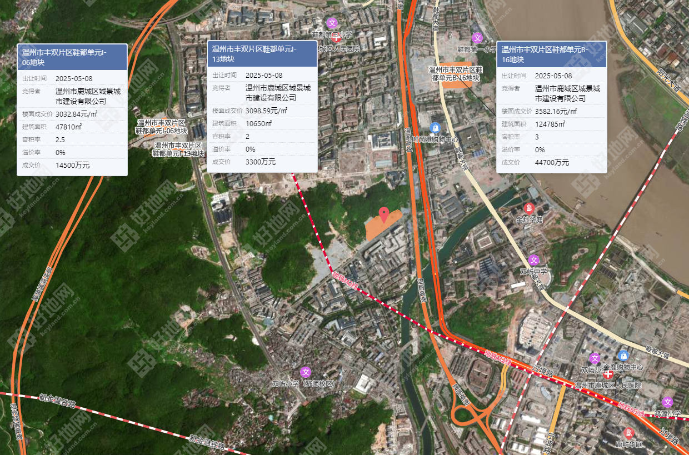Click the B-16地块 popup title header
The height and width of the screenshot is (455, 689).
click(x=551, y=54)
